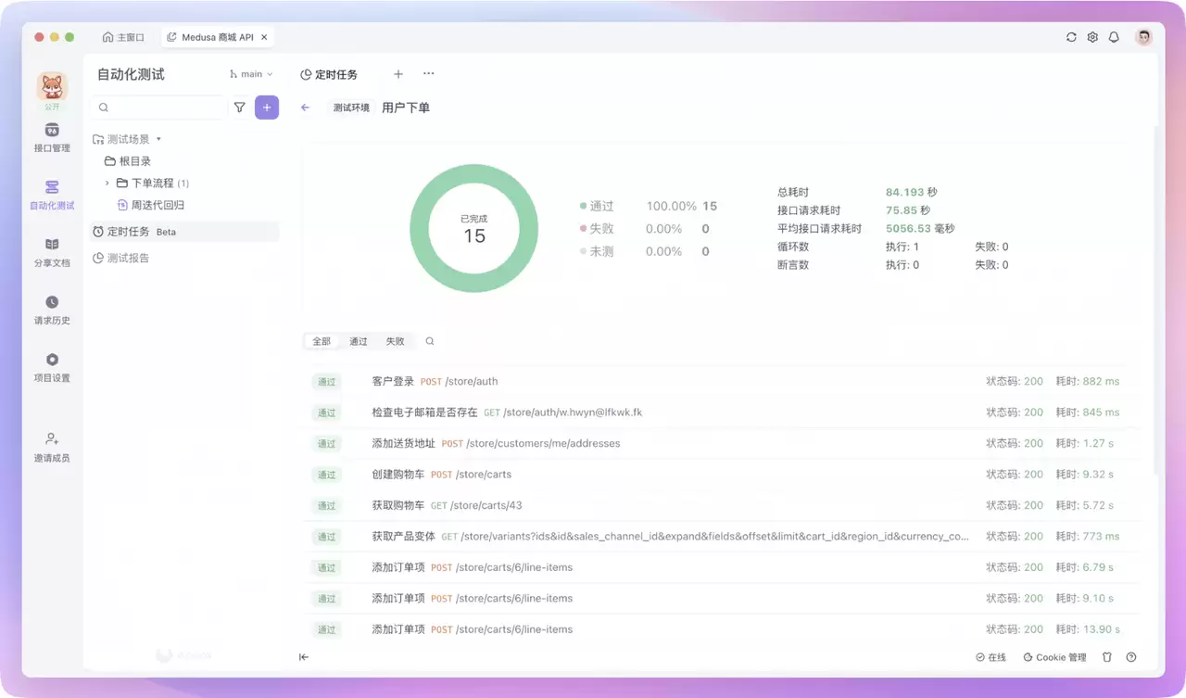
Task: Click the 在线 status indicator
Action: 990,657
